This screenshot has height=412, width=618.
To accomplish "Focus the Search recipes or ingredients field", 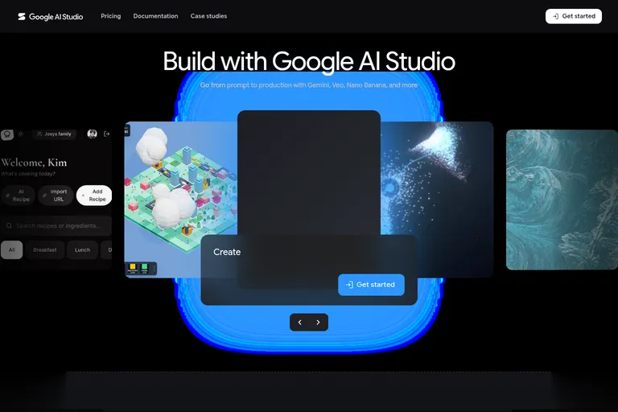I will click(x=56, y=226).
